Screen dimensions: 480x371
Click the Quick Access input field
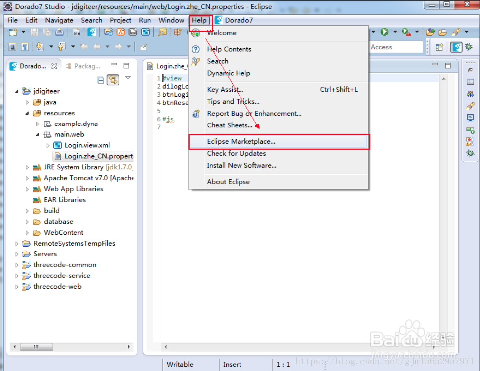pyautogui.click(x=396, y=47)
